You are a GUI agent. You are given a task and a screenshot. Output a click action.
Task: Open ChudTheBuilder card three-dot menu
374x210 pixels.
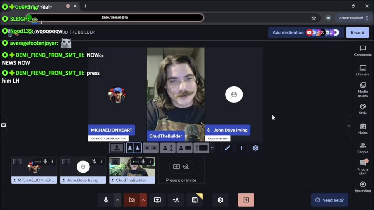click(150, 161)
